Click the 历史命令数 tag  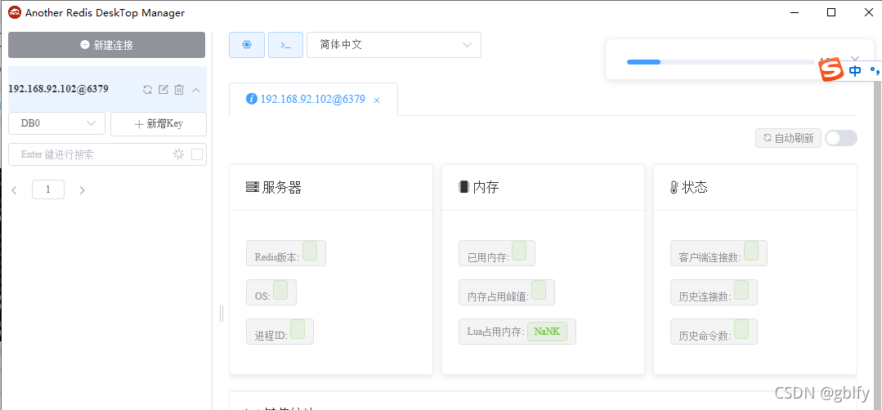click(714, 332)
